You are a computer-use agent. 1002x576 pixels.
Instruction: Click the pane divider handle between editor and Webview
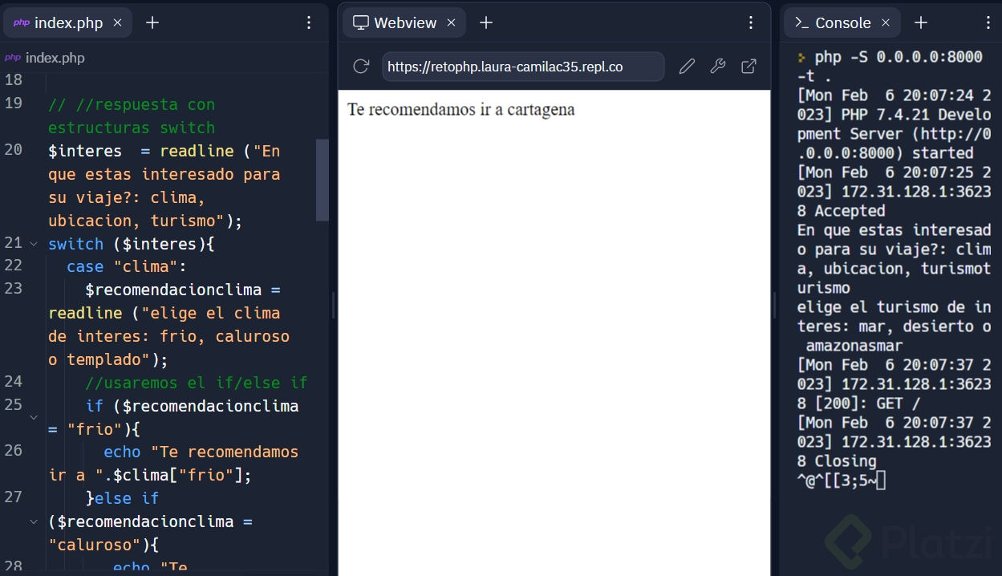pyautogui.click(x=333, y=305)
